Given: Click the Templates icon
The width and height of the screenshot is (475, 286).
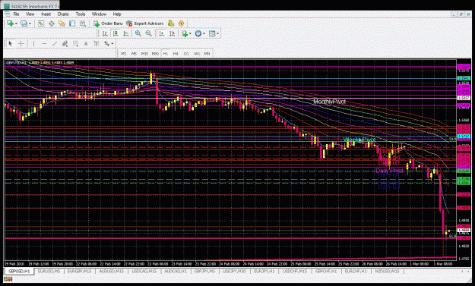Looking at the screenshot, I should point(212,33).
